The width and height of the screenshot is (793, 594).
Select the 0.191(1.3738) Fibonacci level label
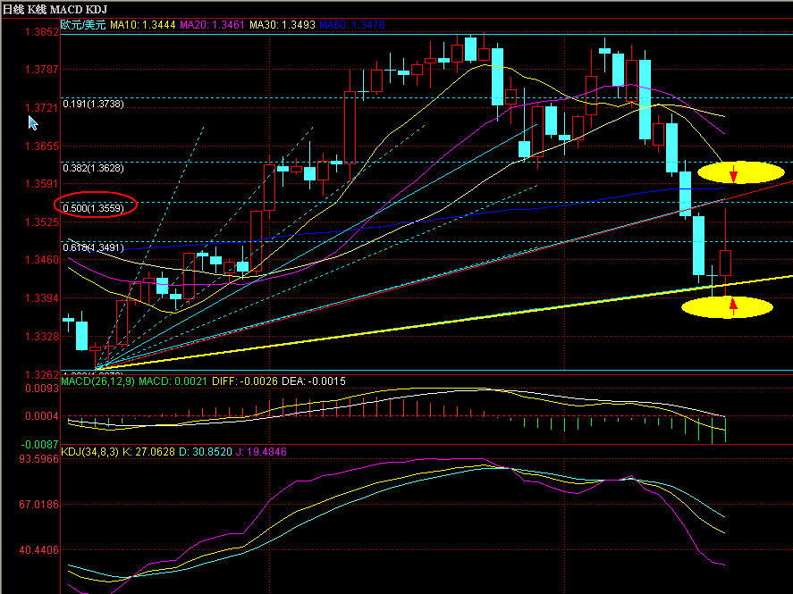click(93, 104)
